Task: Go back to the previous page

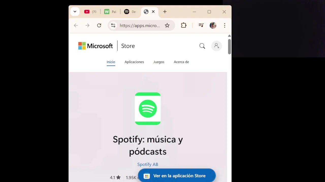Action: 76,25
